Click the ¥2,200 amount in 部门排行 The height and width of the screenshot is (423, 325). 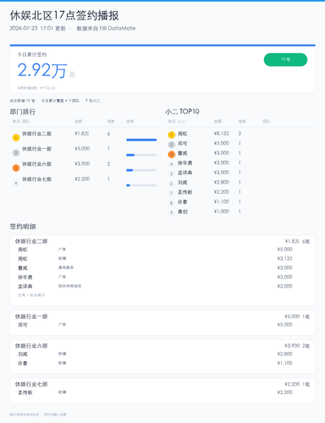click(x=82, y=179)
